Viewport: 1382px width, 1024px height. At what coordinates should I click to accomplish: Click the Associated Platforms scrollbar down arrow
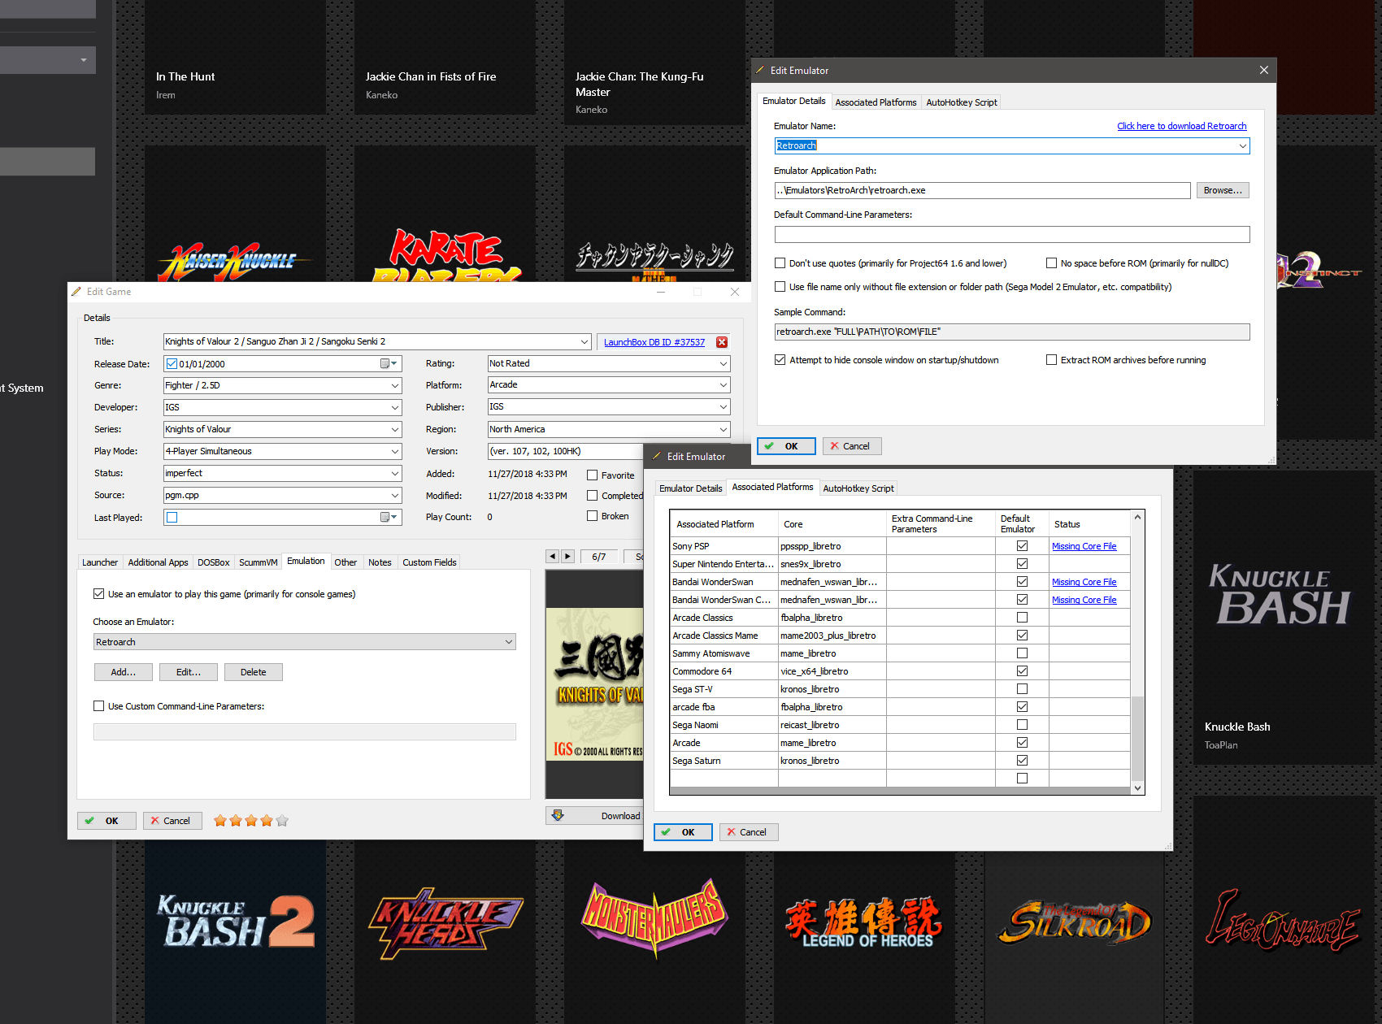[x=1138, y=788]
